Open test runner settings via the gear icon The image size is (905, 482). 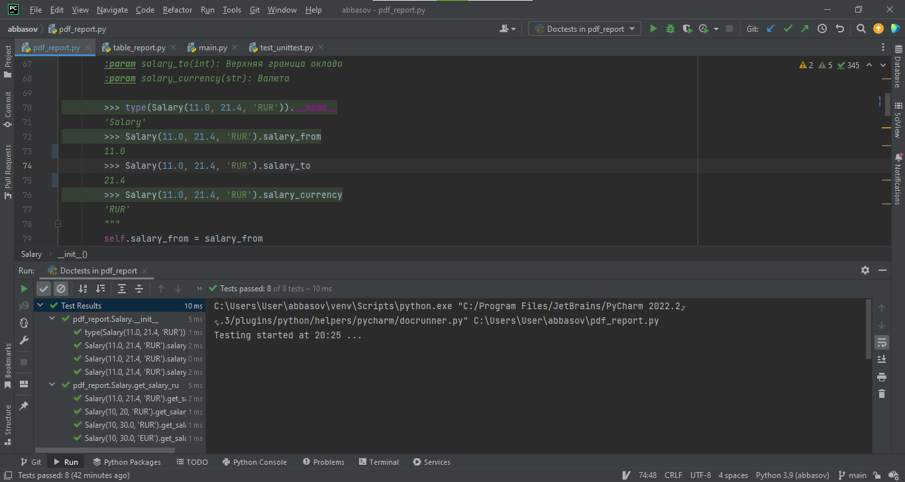coord(865,270)
